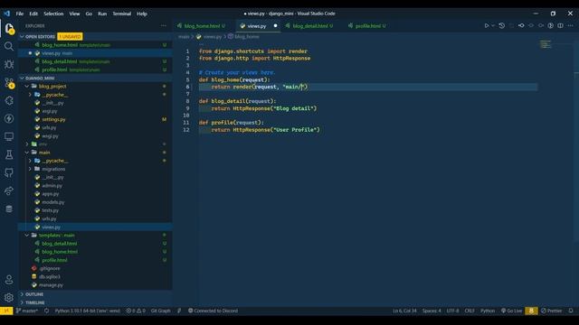Open the Run menu
This screenshot has height=325, width=579.
[102, 14]
